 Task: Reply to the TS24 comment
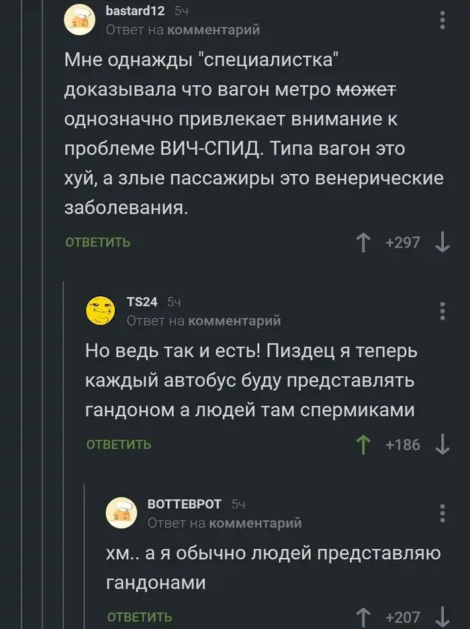click(x=119, y=444)
